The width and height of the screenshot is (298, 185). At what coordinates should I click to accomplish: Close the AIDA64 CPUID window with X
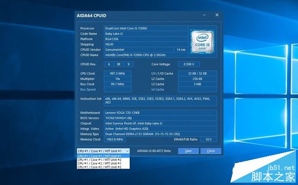pyautogui.click(x=217, y=15)
